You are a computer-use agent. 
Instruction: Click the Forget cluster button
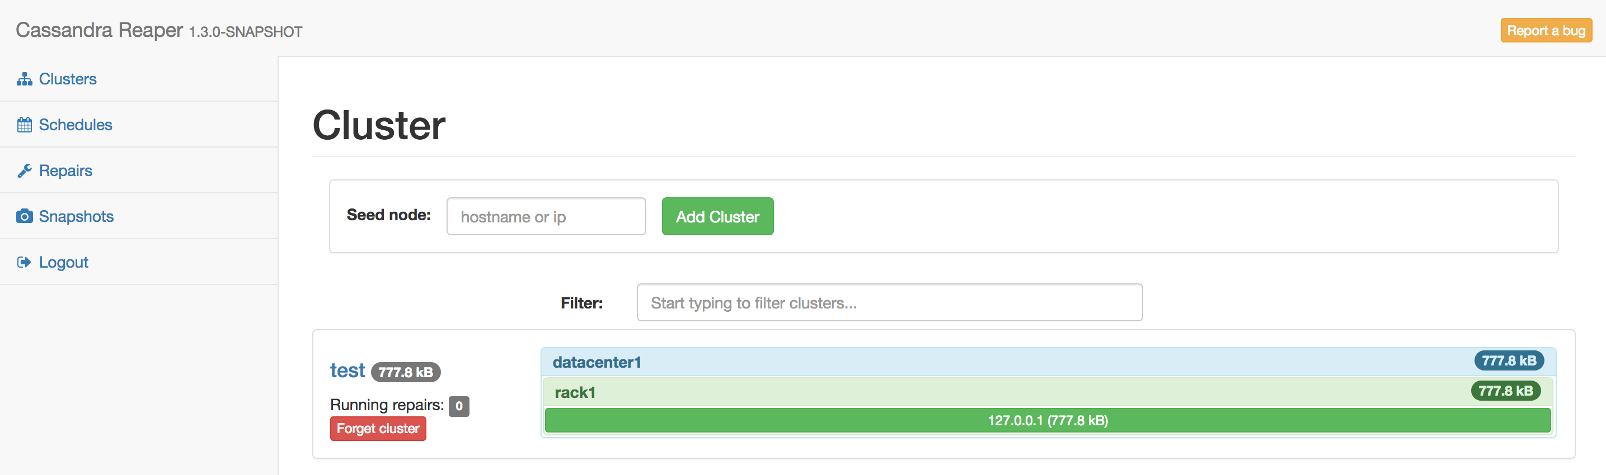tap(377, 428)
